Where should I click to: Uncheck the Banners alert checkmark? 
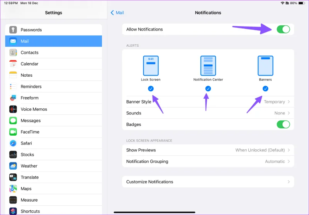265,89
